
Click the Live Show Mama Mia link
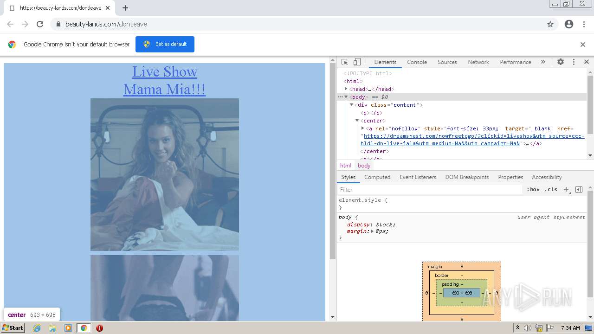coord(164,80)
